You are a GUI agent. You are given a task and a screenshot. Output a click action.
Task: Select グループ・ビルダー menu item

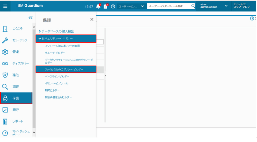point(55,53)
